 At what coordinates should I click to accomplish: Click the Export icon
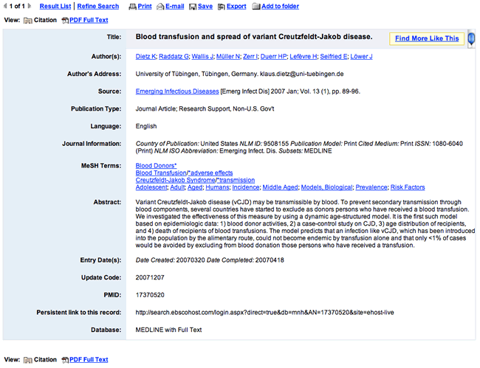pos(222,7)
